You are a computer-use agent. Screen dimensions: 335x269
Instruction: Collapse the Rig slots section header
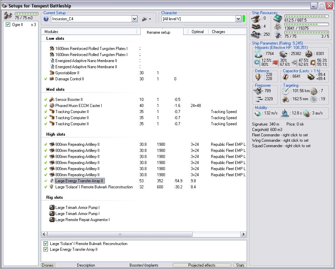click(54, 197)
